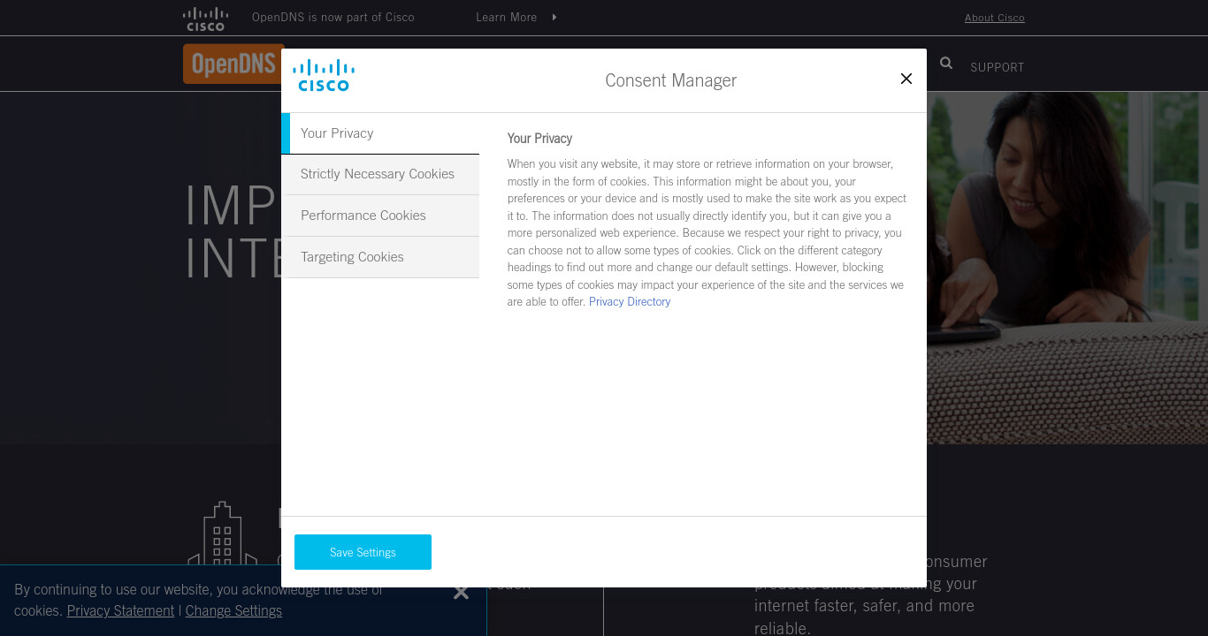1208x636 pixels.
Task: Click 'OpenDNS is now part of Cisco' text
Action: click(333, 17)
